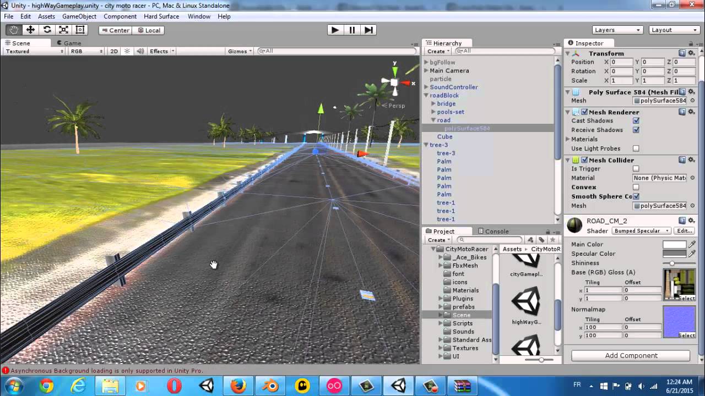The image size is (705, 396).
Task: Open the Layout dropdown
Action: coord(674,30)
